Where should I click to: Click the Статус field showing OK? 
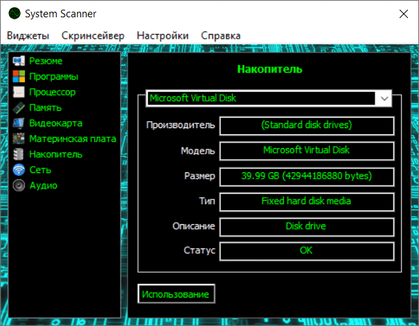point(307,251)
